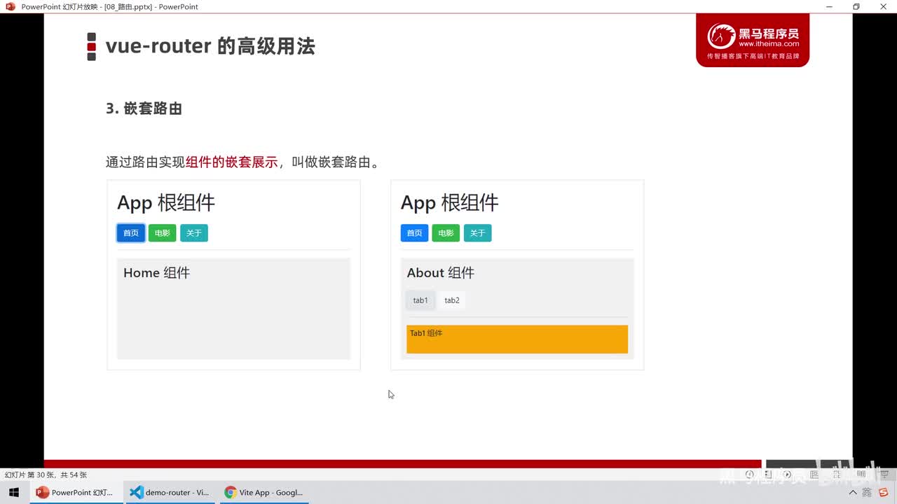Click red text '组件的嵌套展示'

point(232,162)
